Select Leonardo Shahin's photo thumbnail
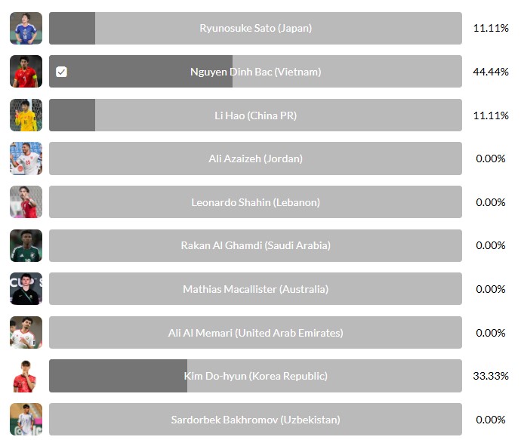 [26, 202]
